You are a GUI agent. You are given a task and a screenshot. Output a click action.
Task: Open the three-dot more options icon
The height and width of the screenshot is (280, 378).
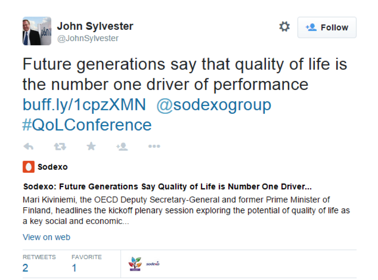point(154,146)
